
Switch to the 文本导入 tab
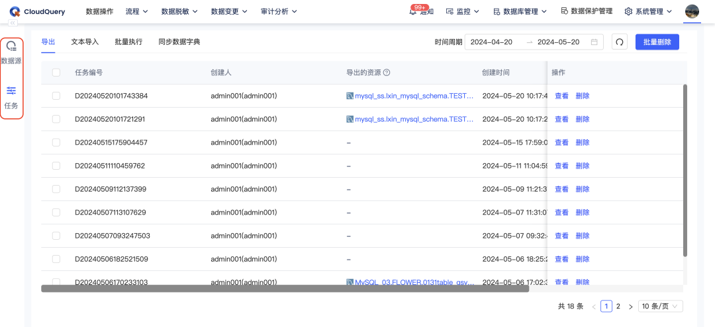(x=85, y=42)
